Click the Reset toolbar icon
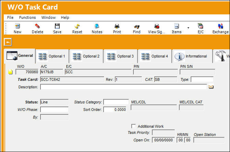Image resolution: width=230 pixels, height=152 pixels. pos(77,26)
